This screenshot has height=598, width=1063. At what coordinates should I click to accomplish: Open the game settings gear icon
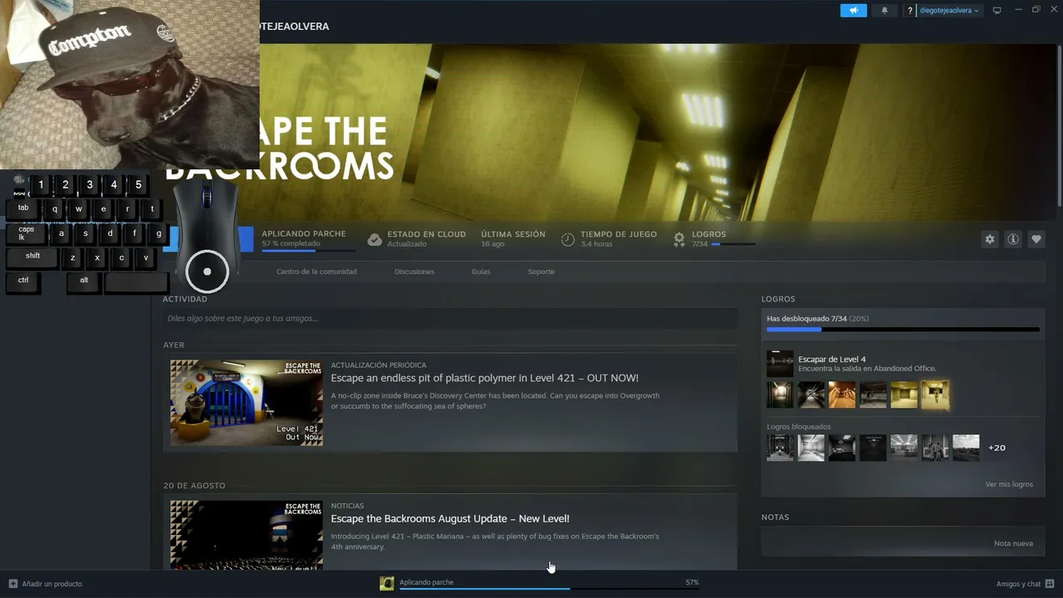click(x=989, y=239)
